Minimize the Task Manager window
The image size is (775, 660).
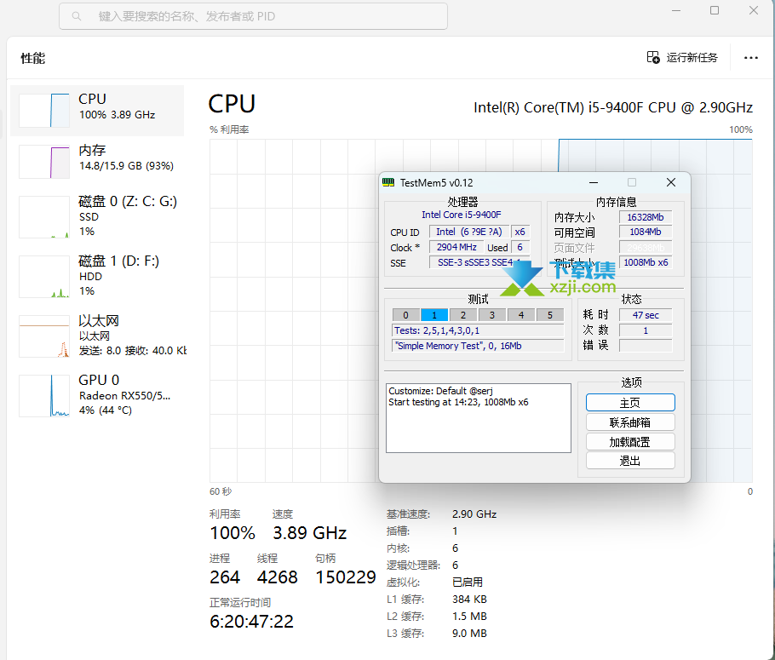point(676,10)
